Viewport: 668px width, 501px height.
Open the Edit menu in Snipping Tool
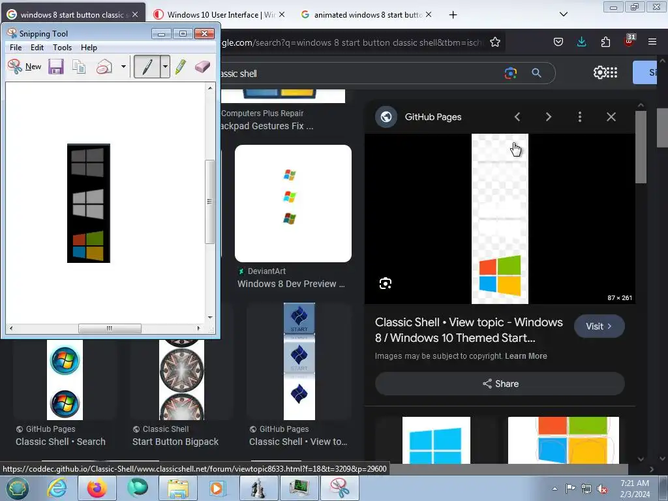point(37,47)
